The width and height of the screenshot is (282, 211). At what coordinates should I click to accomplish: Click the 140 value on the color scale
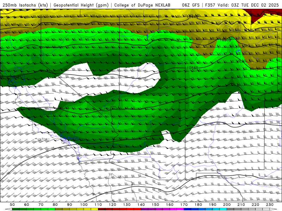(x=141, y=205)
